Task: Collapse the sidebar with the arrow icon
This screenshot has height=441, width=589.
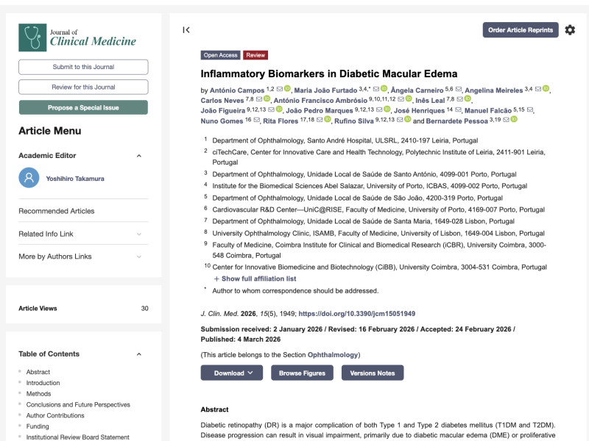Action: pos(186,30)
